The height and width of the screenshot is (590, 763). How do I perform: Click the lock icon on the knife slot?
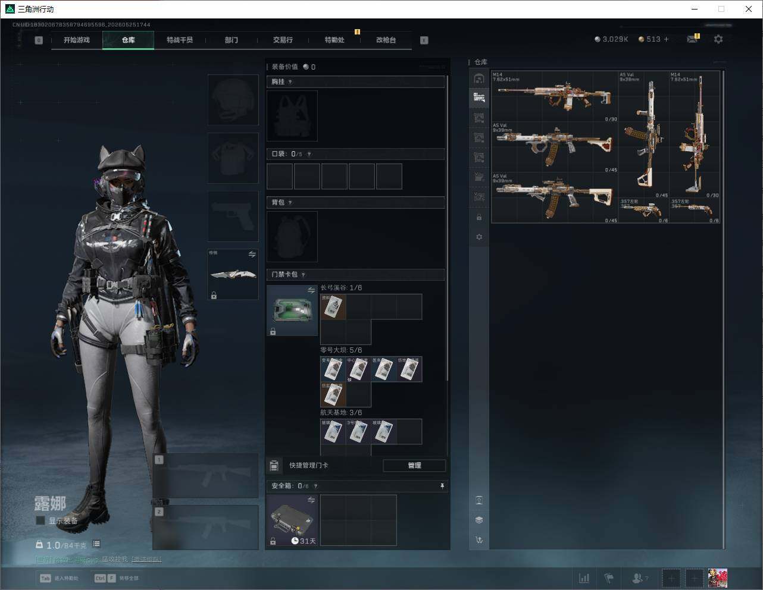coord(214,295)
